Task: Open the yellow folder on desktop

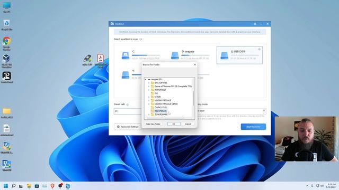Action: [x=7, y=113]
